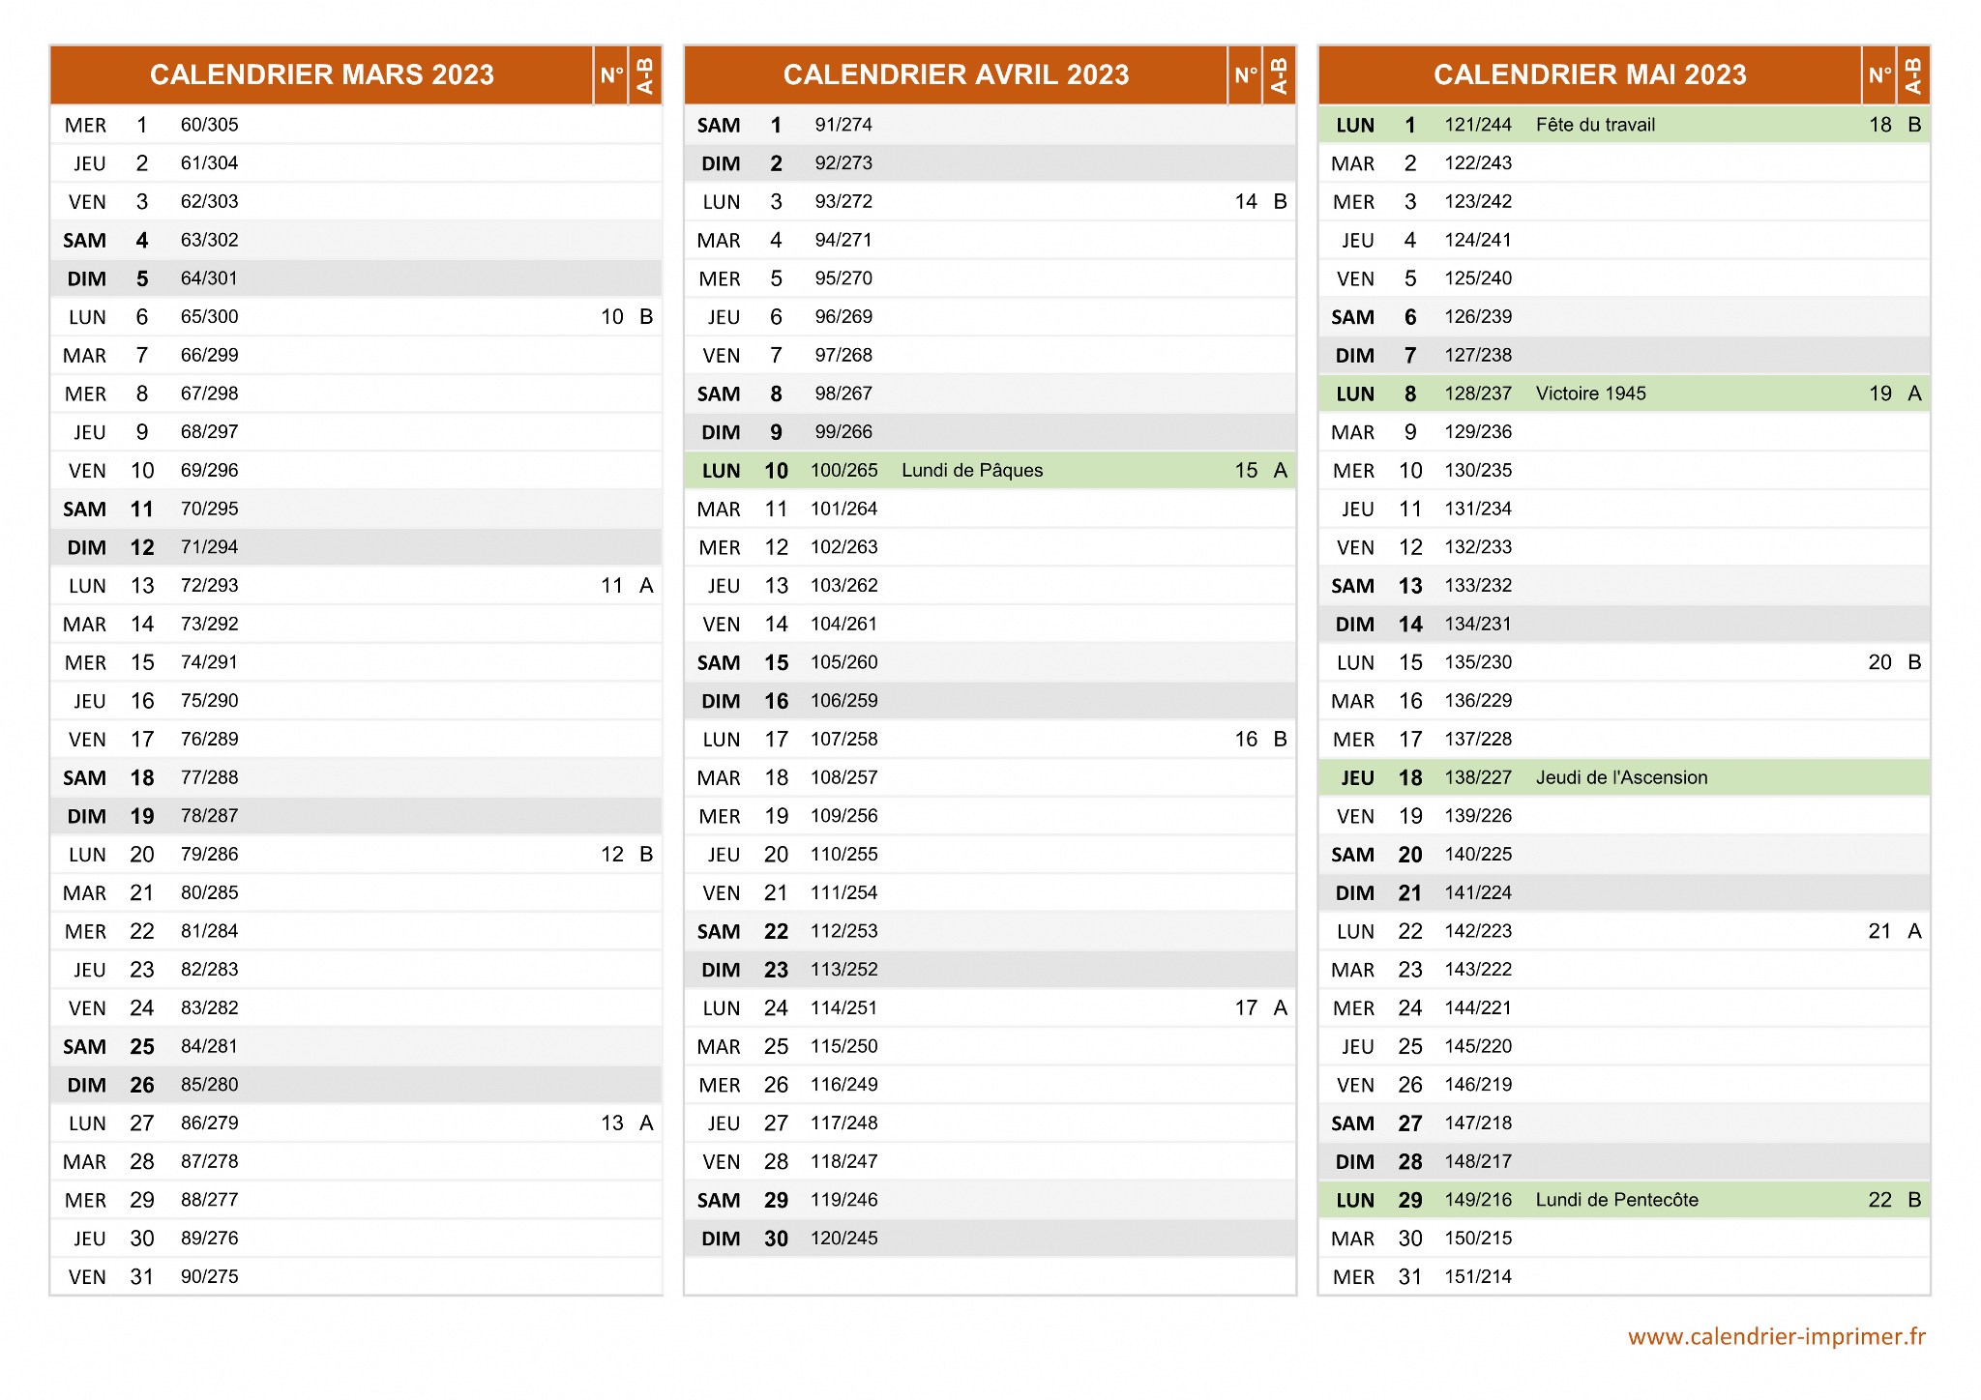Click the N° column header for May
The height and width of the screenshot is (1400, 1981).
[1879, 74]
